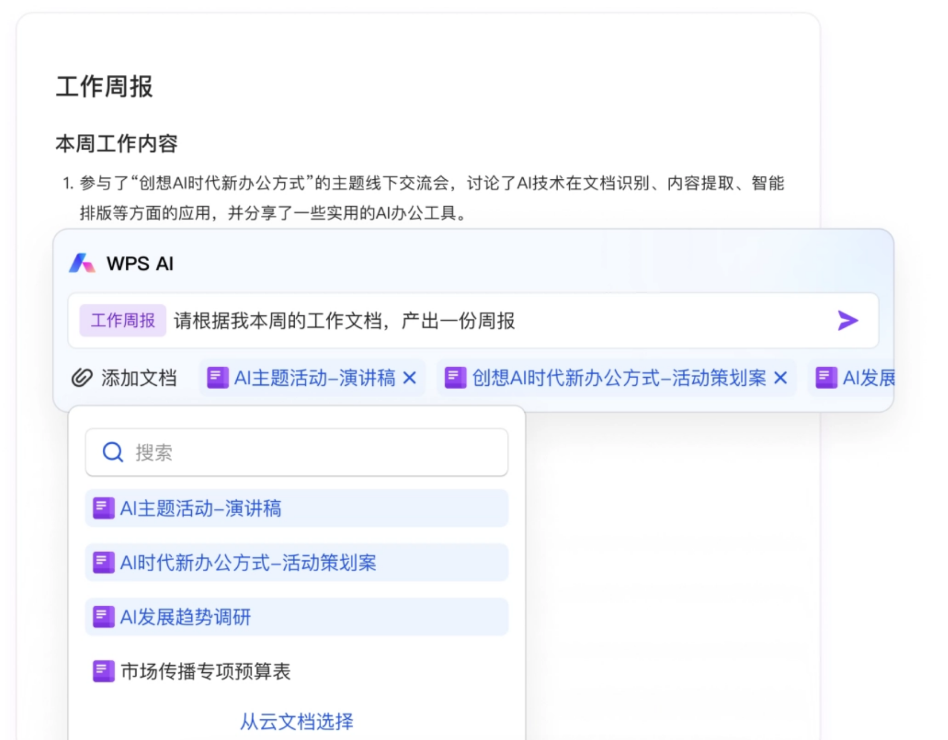Click the 工作周报 purple tag in prompt
Screen dimensions: 948x740
point(122,320)
